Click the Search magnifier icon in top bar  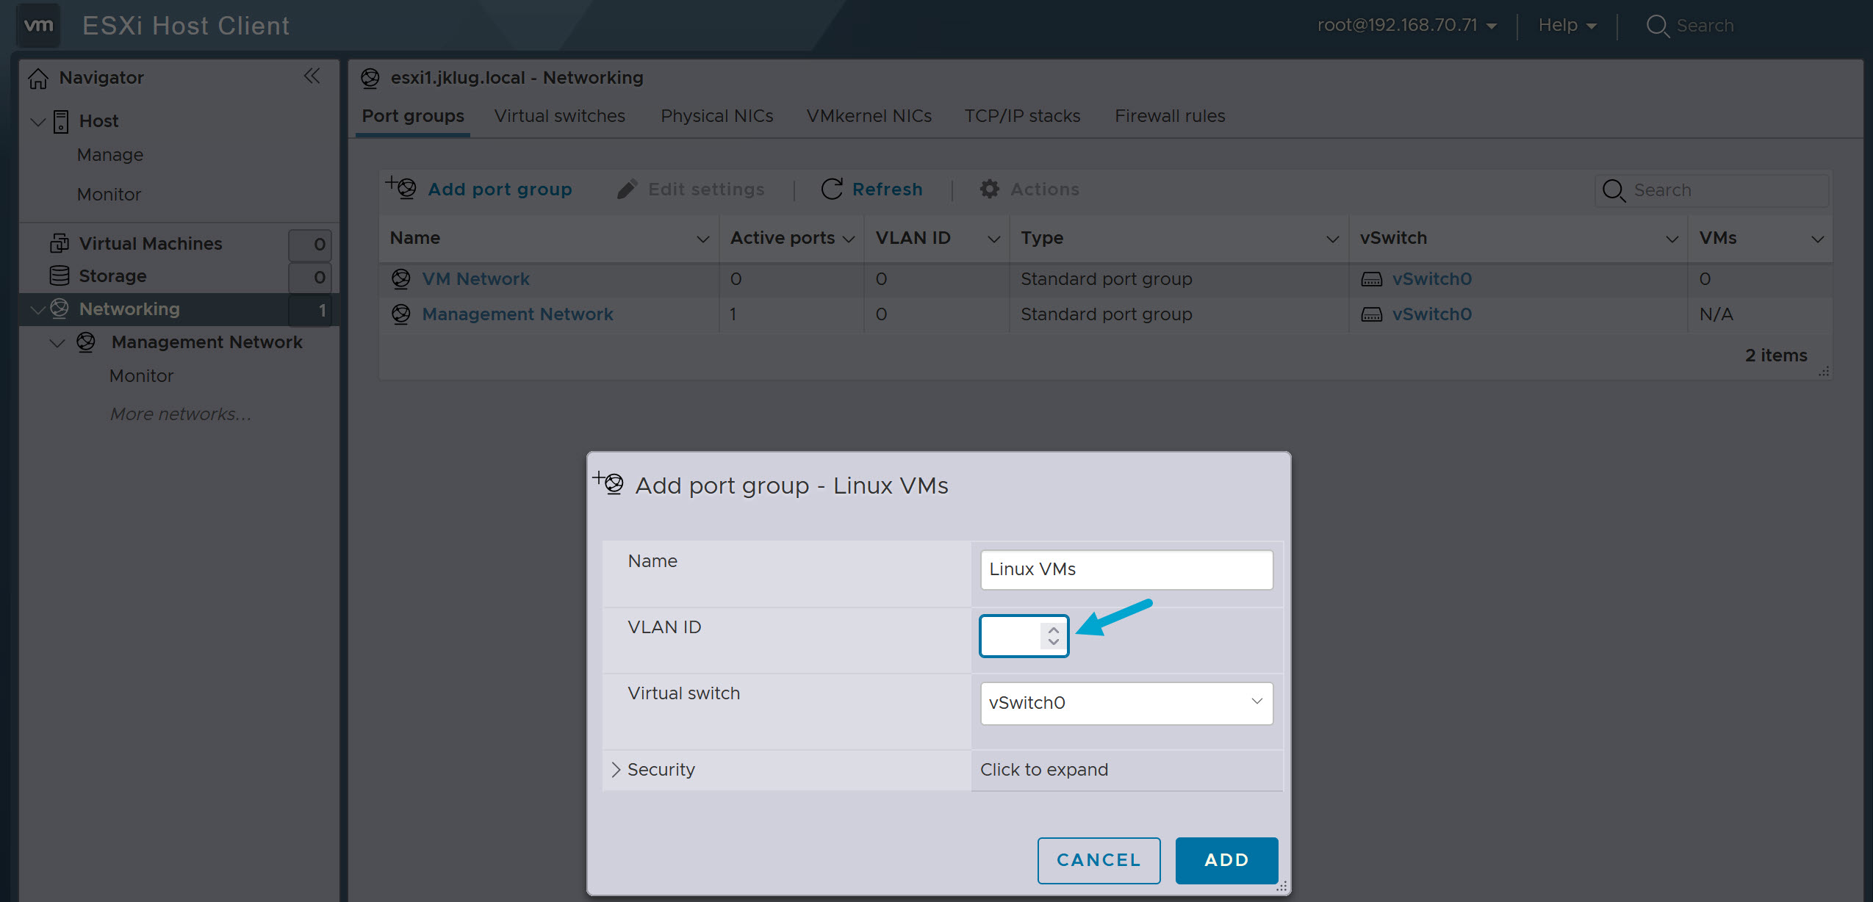tap(1657, 26)
